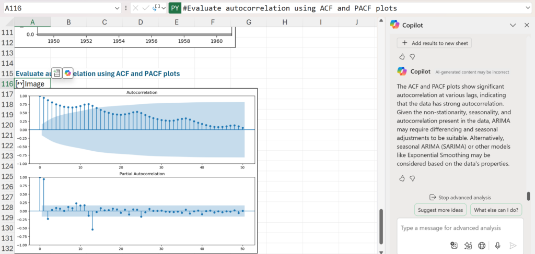Click the Copilot pane vertical scrollbar thumb
Screen dimensions: 535x254
[x=528, y=196]
